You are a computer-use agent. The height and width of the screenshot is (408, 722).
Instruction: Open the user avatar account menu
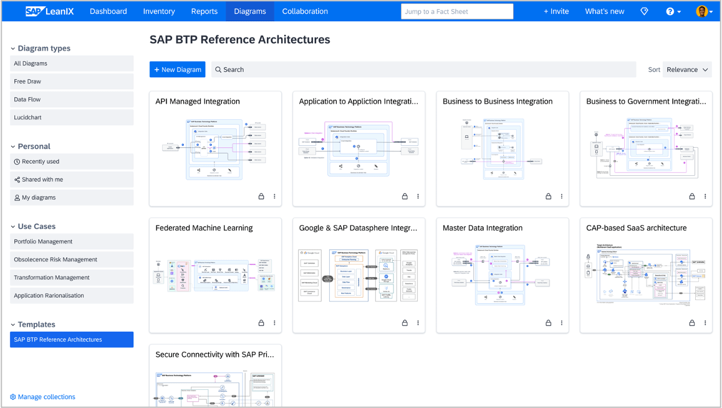pos(703,11)
